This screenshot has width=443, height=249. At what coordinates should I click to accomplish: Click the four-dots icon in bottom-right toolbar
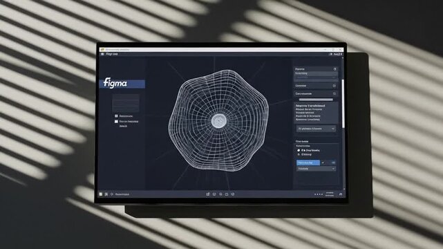tap(319, 194)
